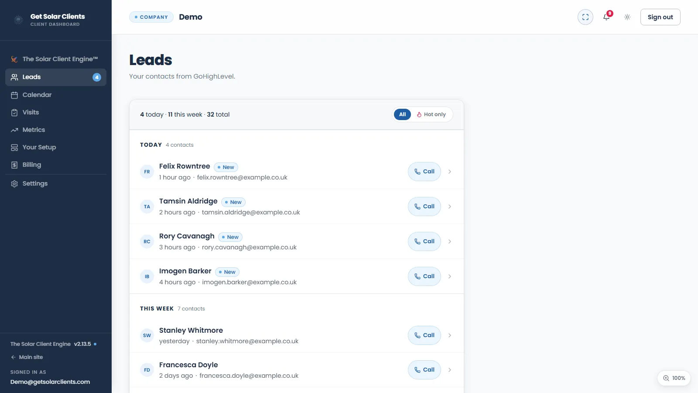Viewport: 698px width, 393px height.
Task: Call Imogen Barker
Action: (424, 276)
